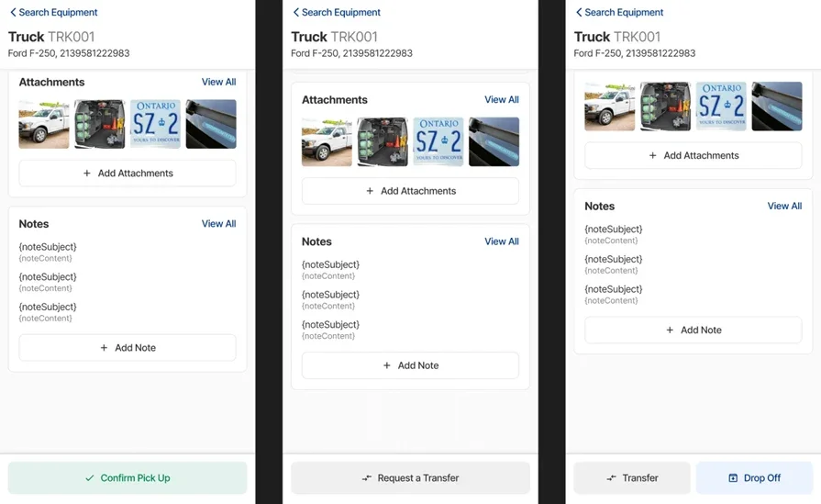Click Add Attachments on the Request a Transfer screen
821x504 pixels.
click(410, 191)
